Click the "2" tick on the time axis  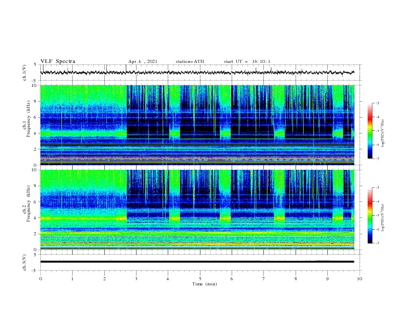point(104,279)
